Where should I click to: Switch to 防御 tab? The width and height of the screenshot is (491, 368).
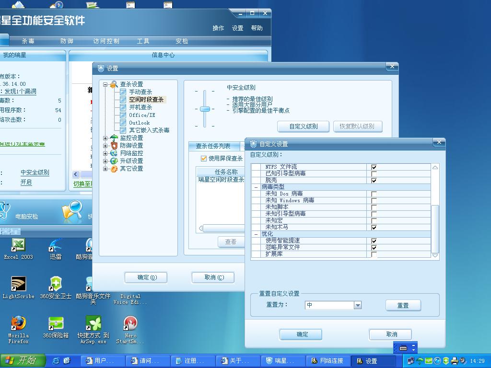pyautogui.click(x=67, y=41)
